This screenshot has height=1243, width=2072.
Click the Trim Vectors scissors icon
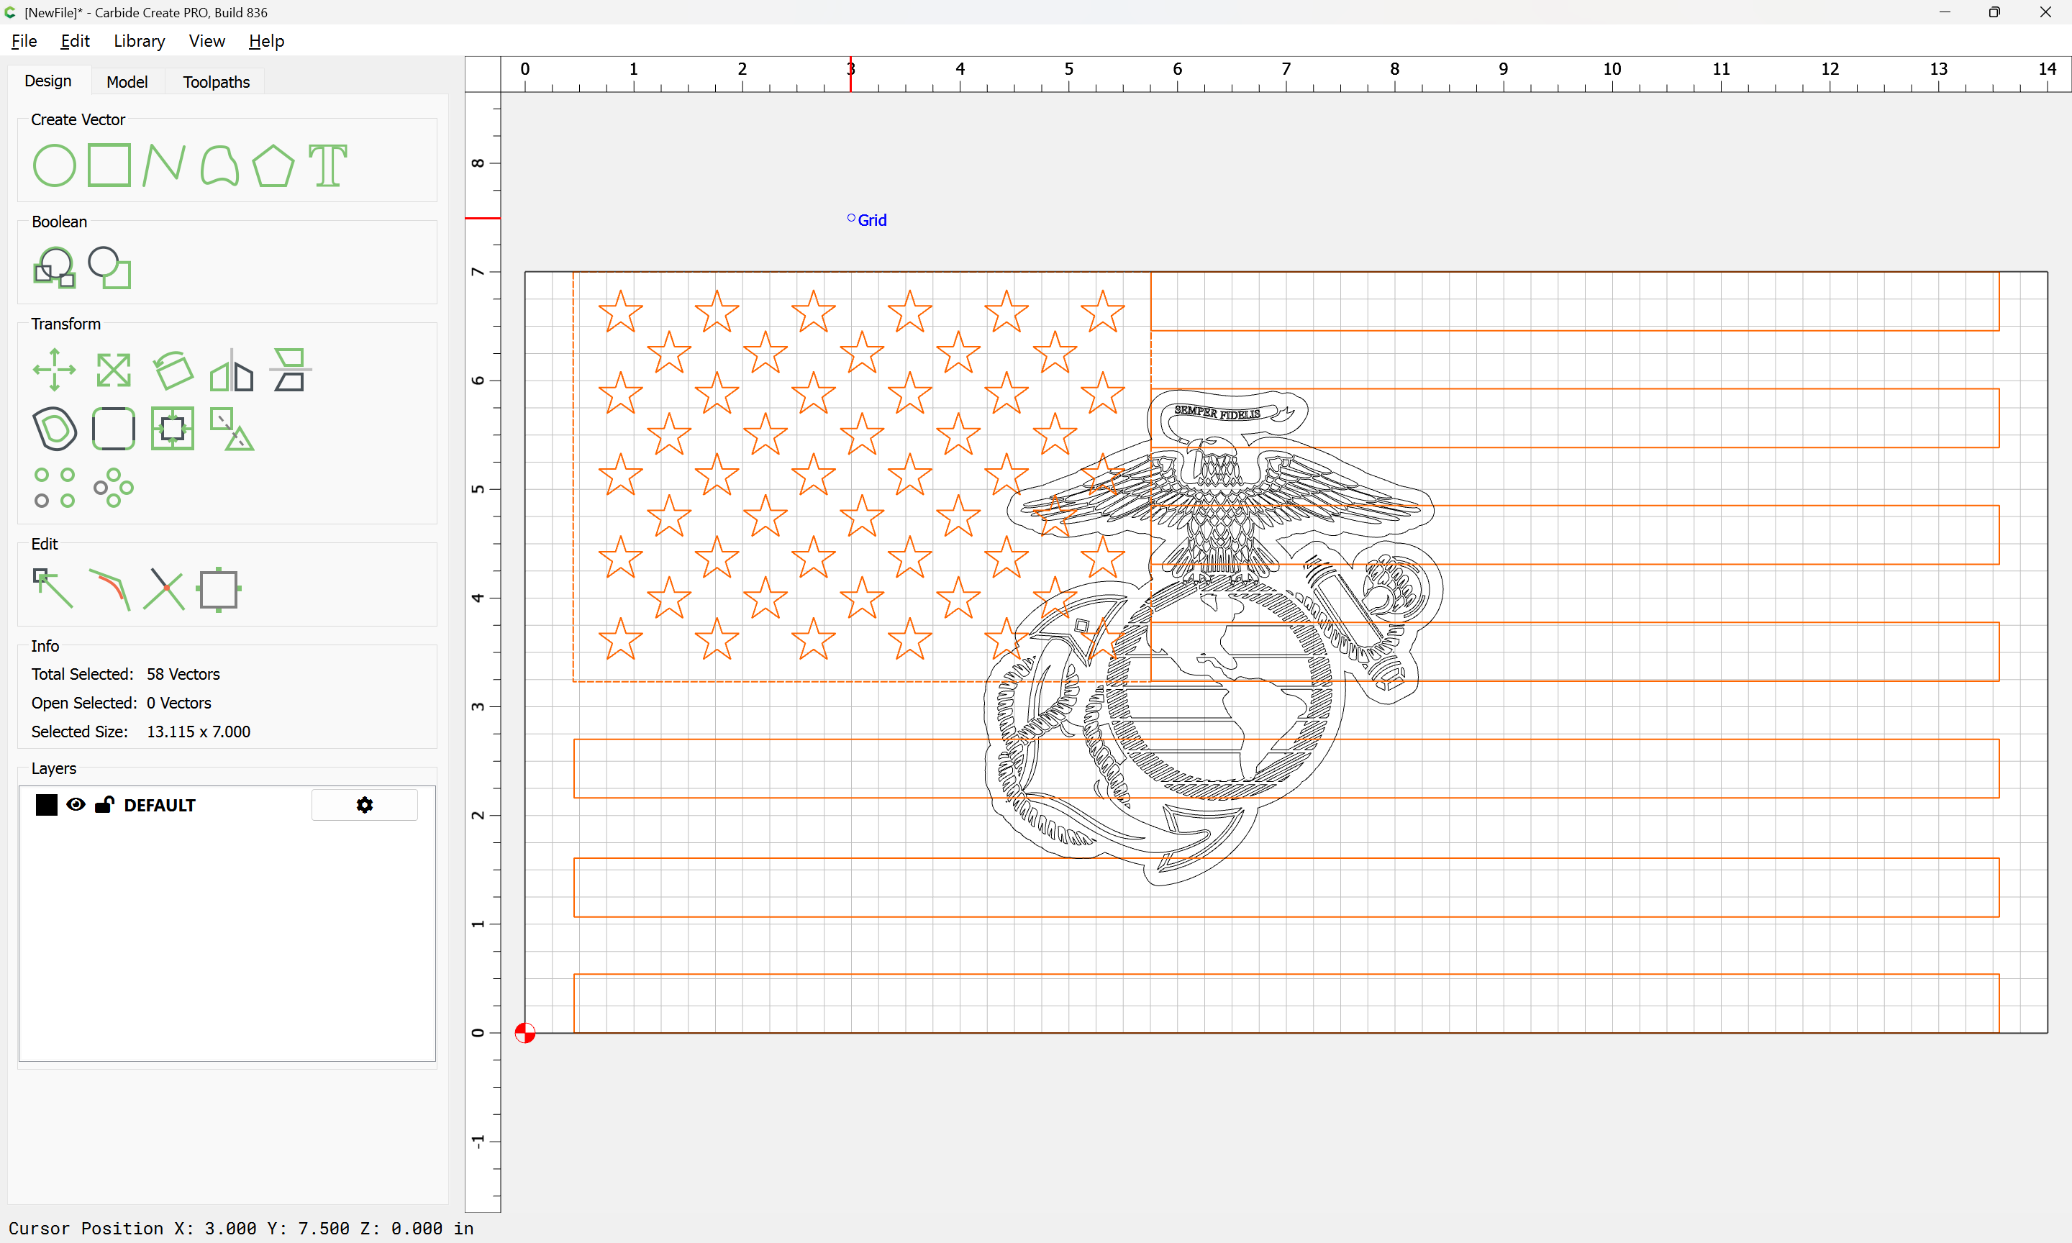point(163,589)
